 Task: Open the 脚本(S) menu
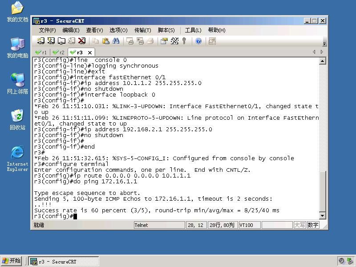pyautogui.click(x=166, y=30)
